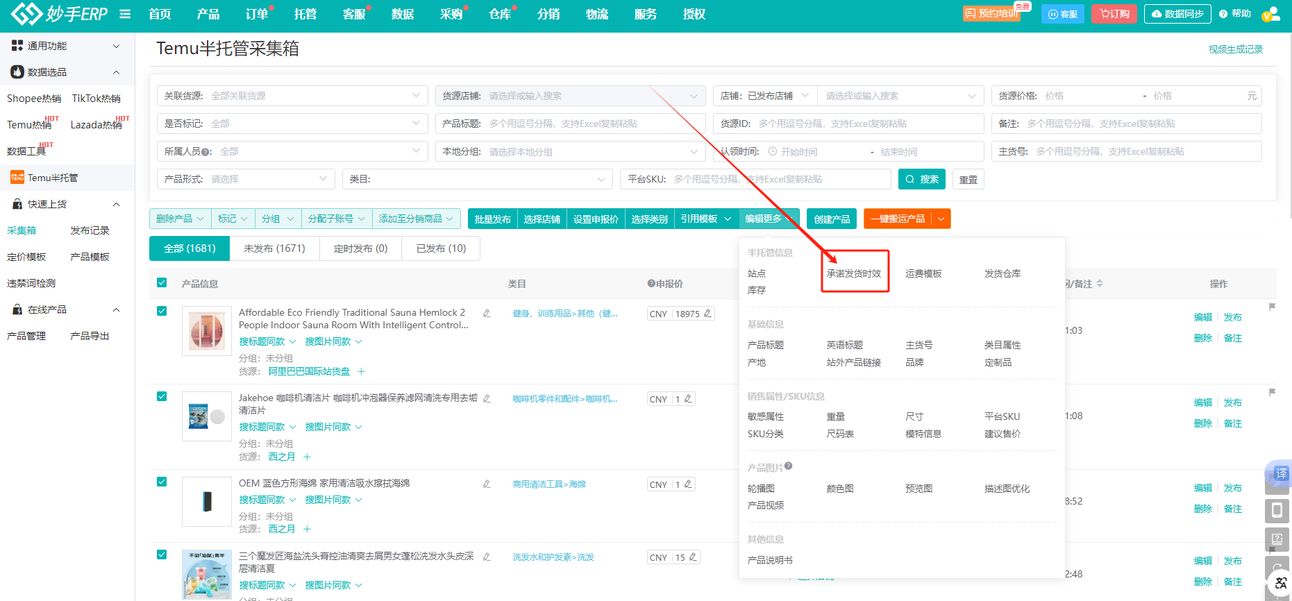Click translate floating icon on right edge
The image size is (1292, 601).
click(x=1280, y=474)
